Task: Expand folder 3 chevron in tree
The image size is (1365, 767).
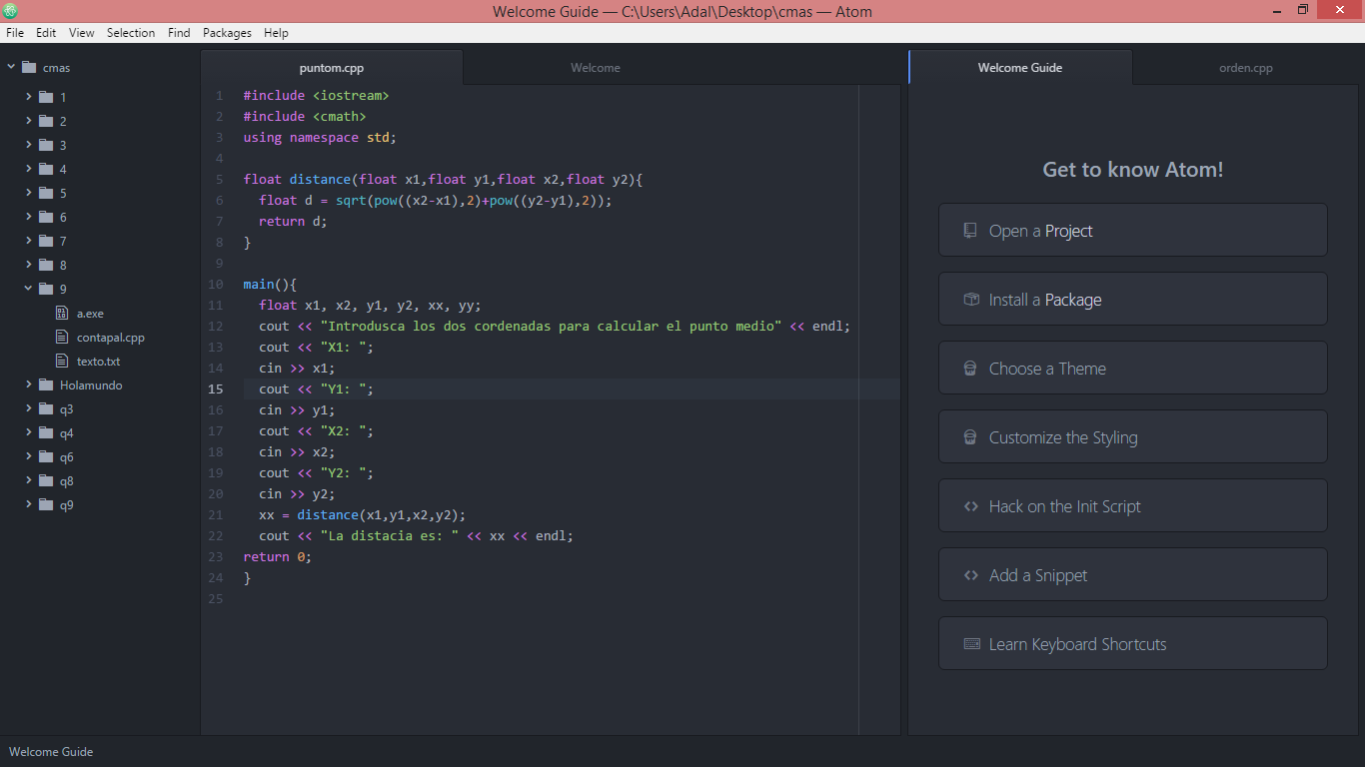Action: (29, 145)
